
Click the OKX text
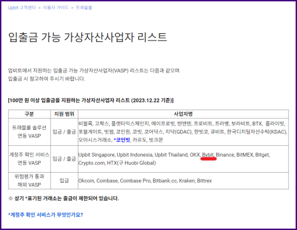(x=194, y=155)
